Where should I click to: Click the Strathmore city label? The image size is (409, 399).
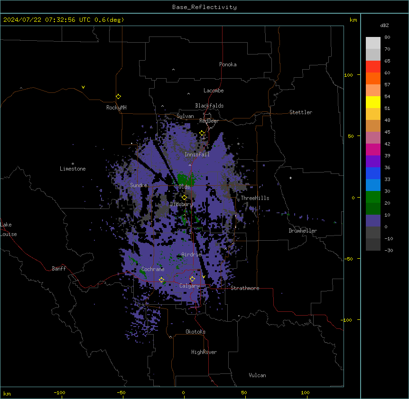pos(245,288)
